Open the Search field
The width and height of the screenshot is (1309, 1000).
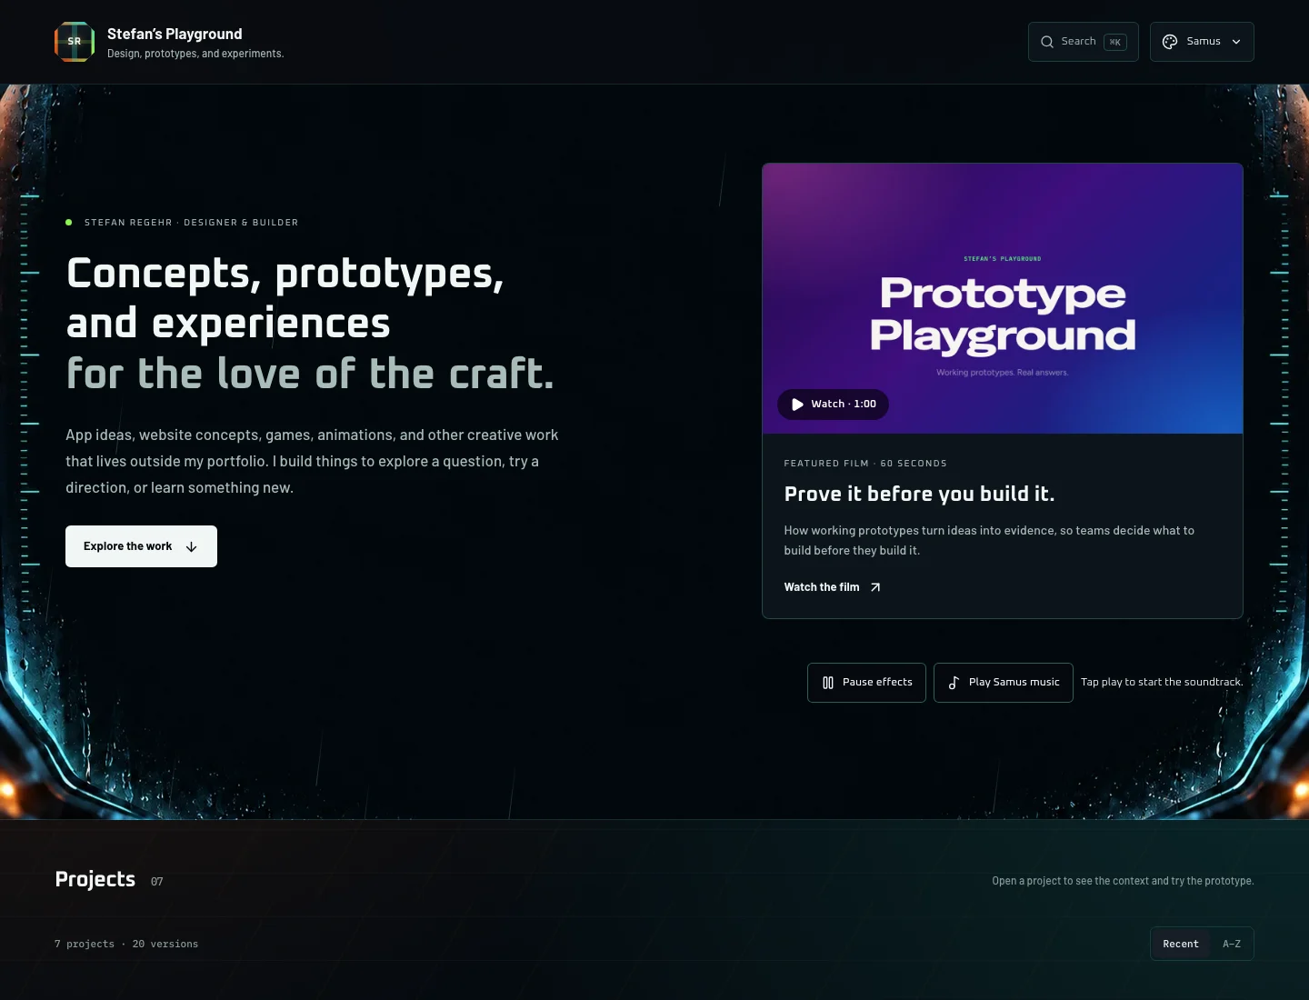pos(1084,42)
